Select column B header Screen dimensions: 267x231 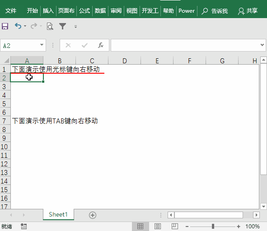pos(60,61)
